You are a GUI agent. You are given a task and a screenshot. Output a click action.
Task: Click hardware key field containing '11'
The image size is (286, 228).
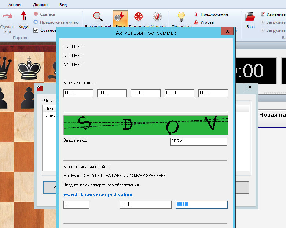(x=76, y=205)
